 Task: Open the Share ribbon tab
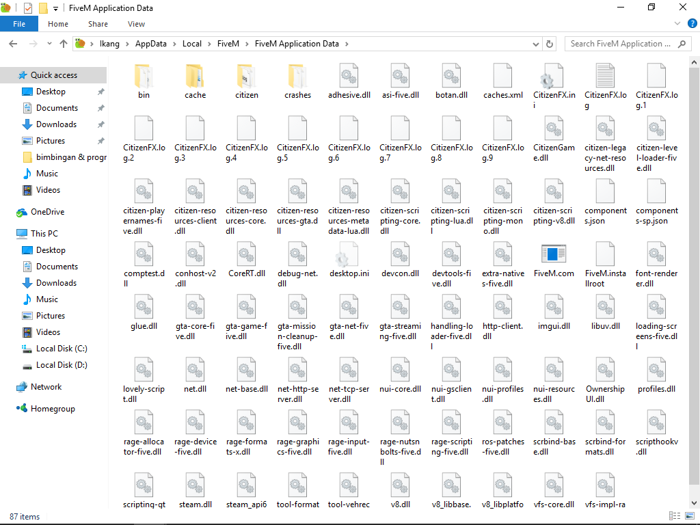coord(98,24)
